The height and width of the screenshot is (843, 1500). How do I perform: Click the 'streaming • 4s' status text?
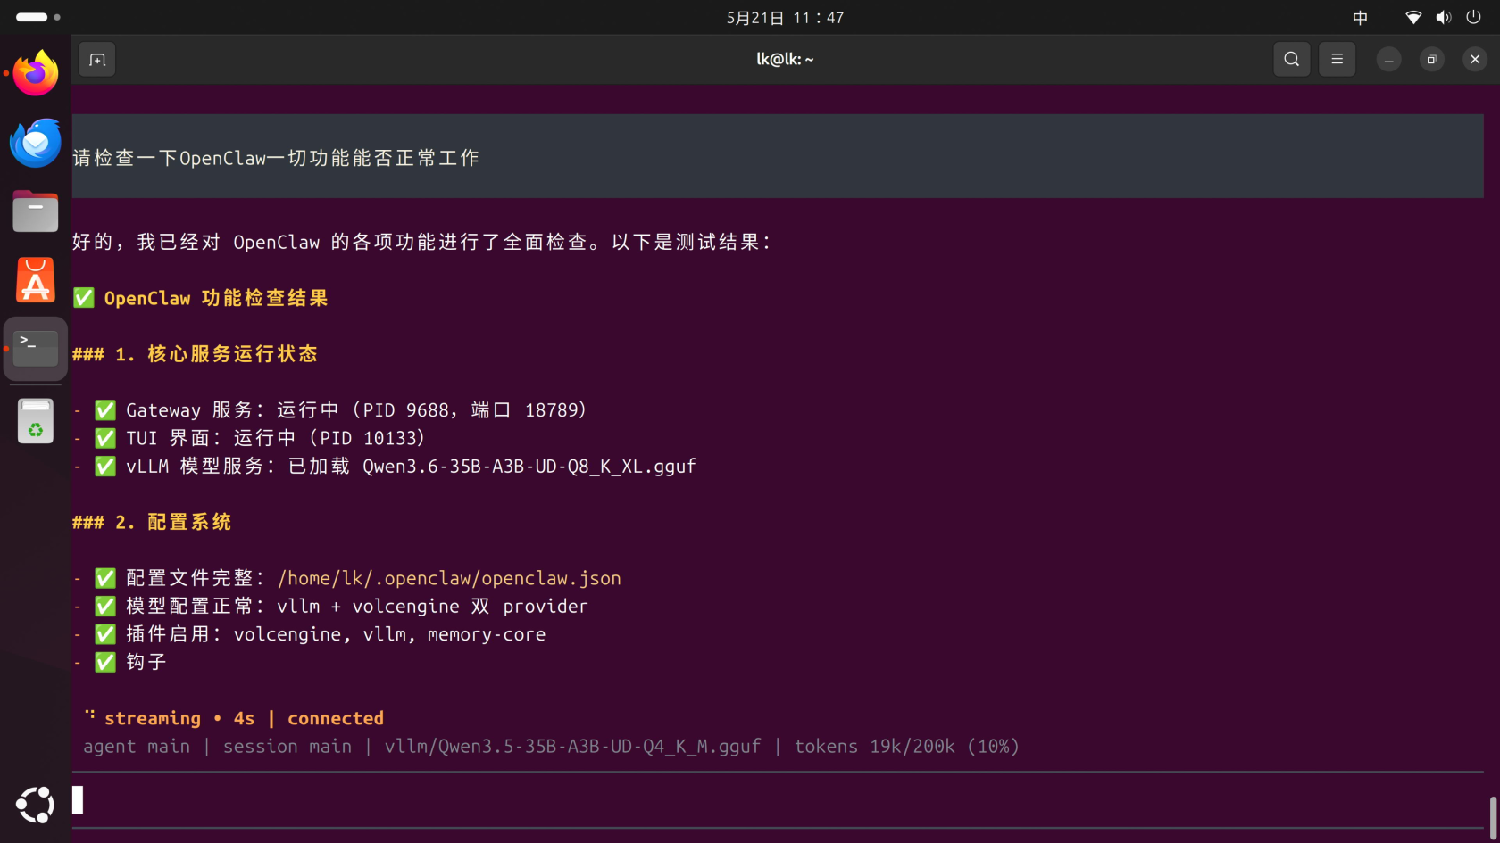coord(179,718)
